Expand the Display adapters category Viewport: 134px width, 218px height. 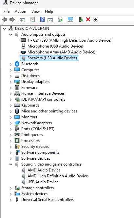point(11,82)
